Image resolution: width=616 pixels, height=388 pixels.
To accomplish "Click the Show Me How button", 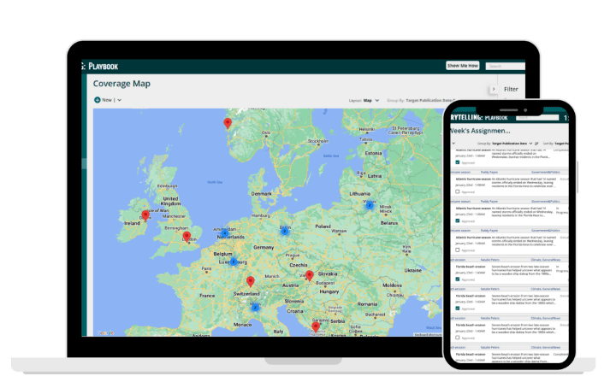I will pyautogui.click(x=462, y=66).
